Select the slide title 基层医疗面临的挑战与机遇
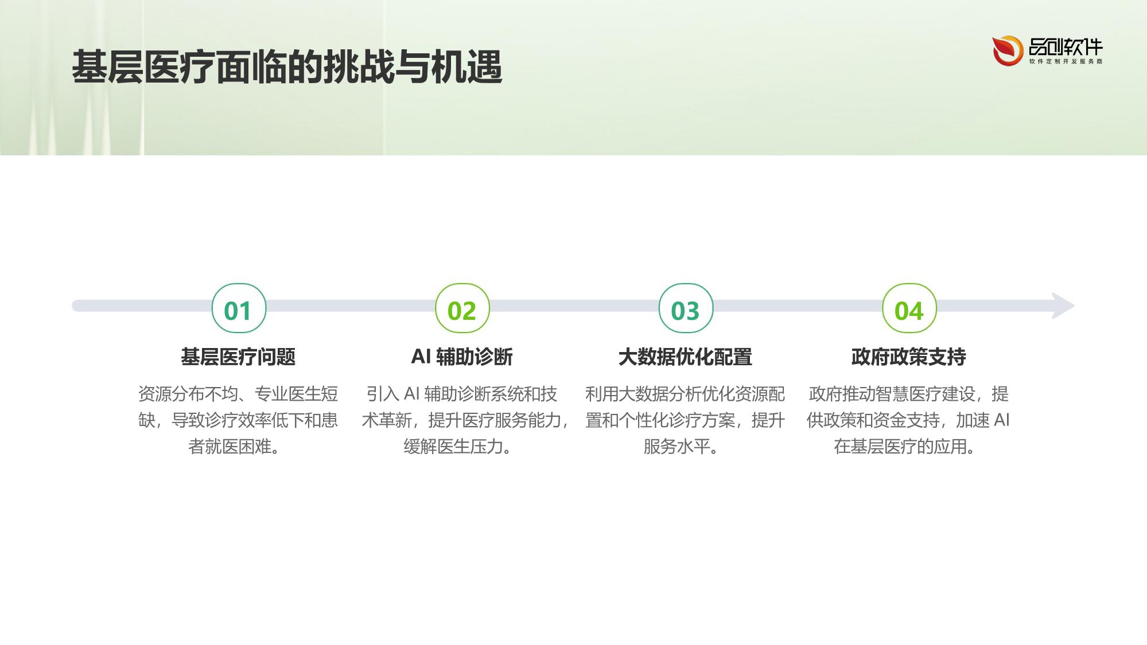The width and height of the screenshot is (1147, 645). [287, 68]
